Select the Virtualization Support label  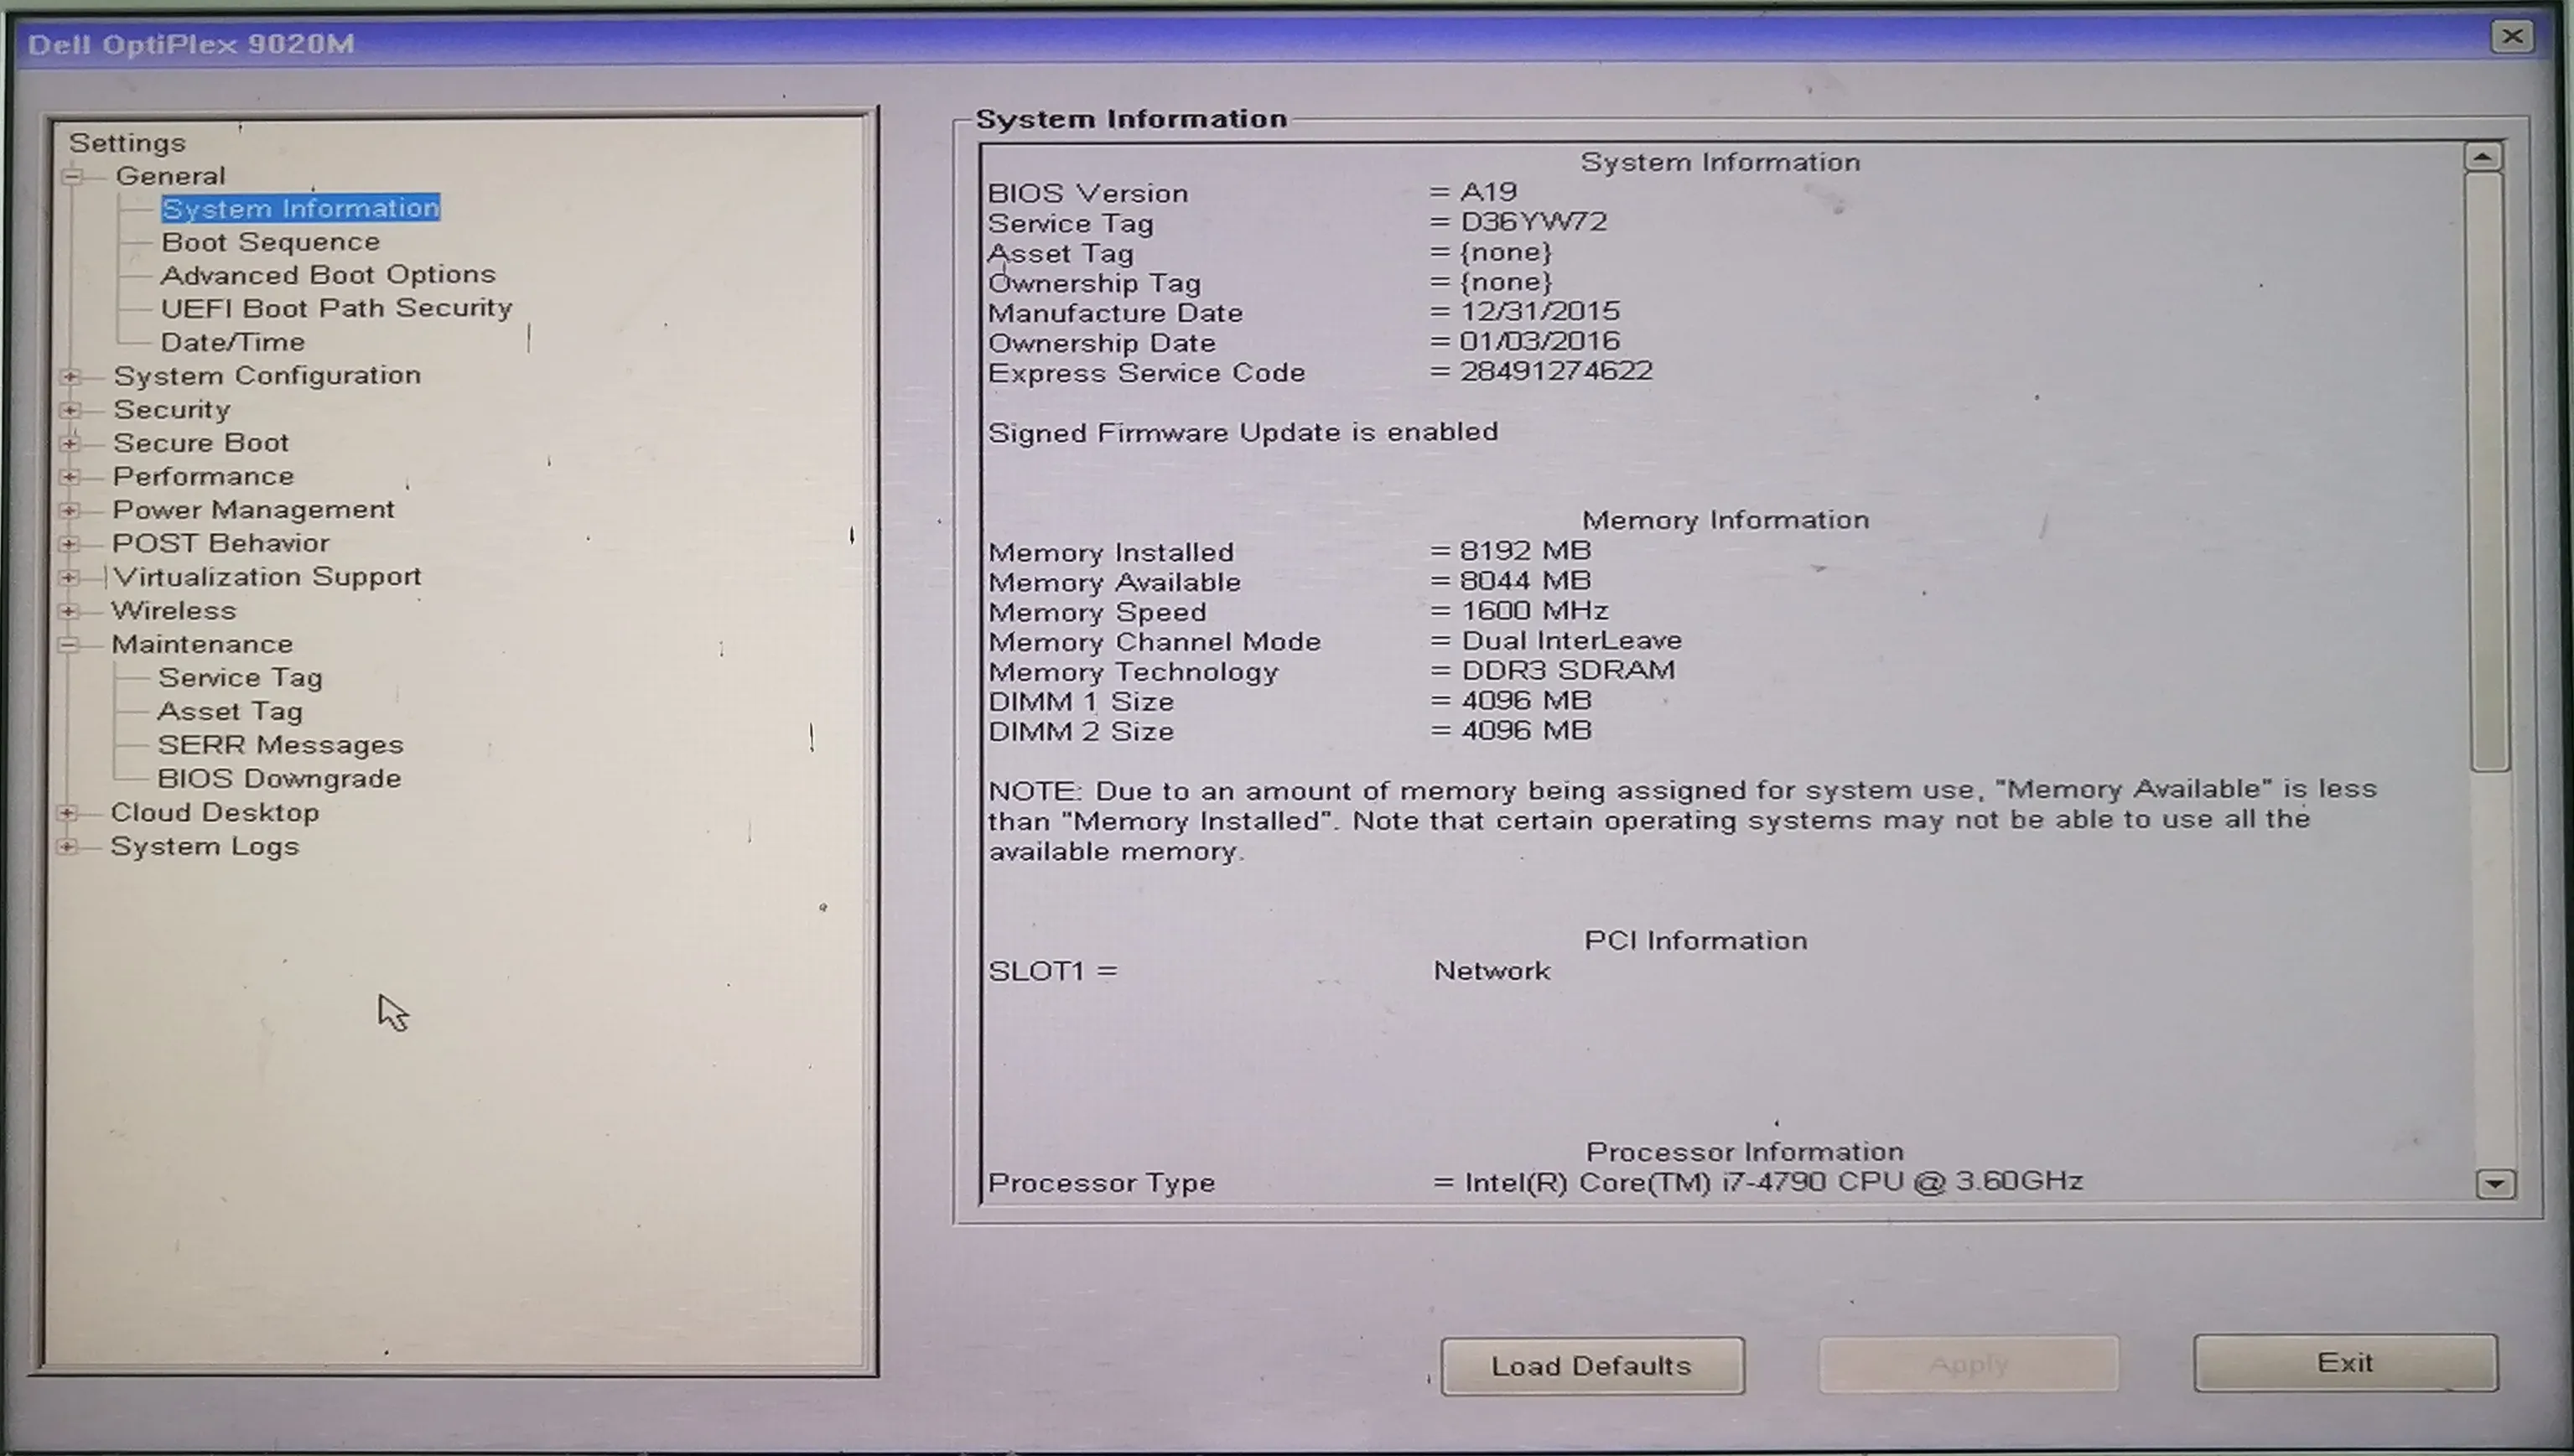tap(267, 577)
